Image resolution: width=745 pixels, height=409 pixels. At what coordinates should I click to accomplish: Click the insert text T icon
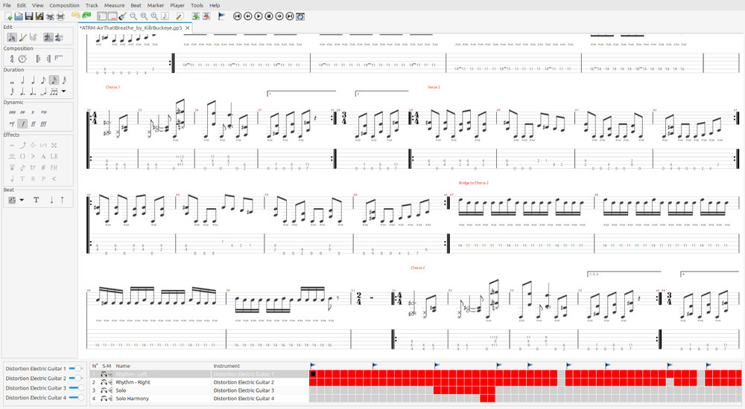(x=36, y=200)
